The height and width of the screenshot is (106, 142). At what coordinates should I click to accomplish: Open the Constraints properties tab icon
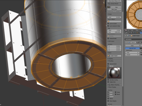139,33
